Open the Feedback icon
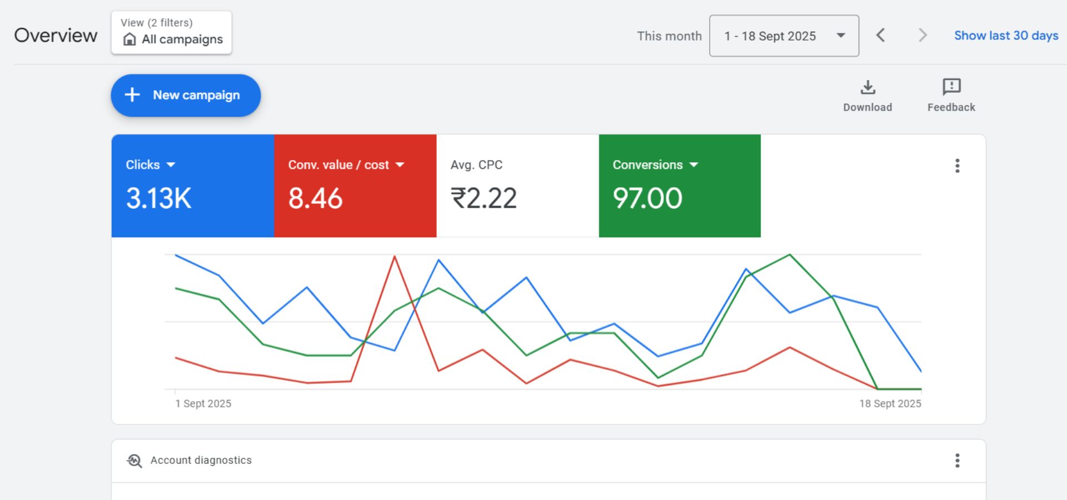1067x500 pixels. (x=951, y=87)
